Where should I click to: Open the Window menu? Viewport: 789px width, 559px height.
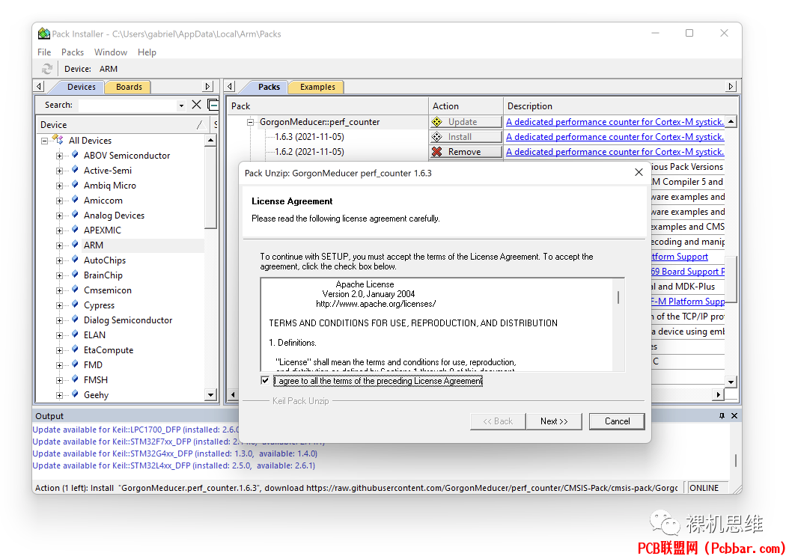111,52
